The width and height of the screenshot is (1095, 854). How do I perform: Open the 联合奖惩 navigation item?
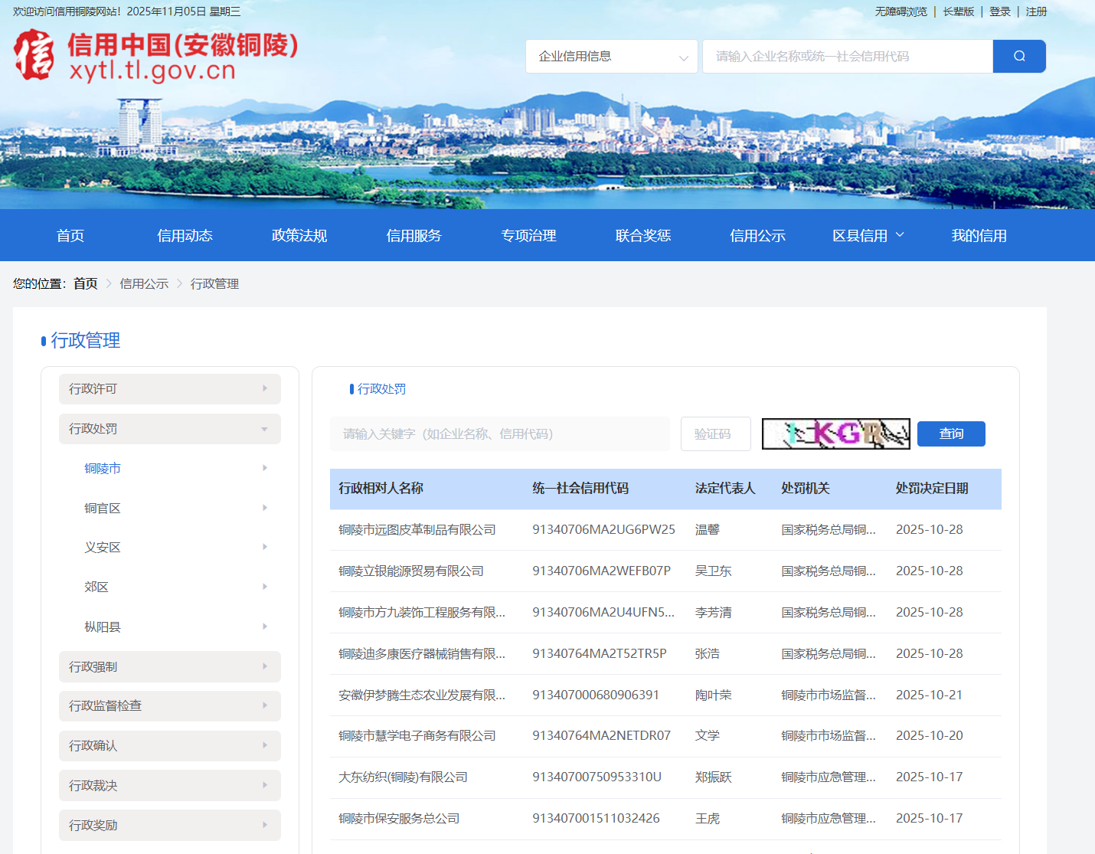click(x=643, y=235)
